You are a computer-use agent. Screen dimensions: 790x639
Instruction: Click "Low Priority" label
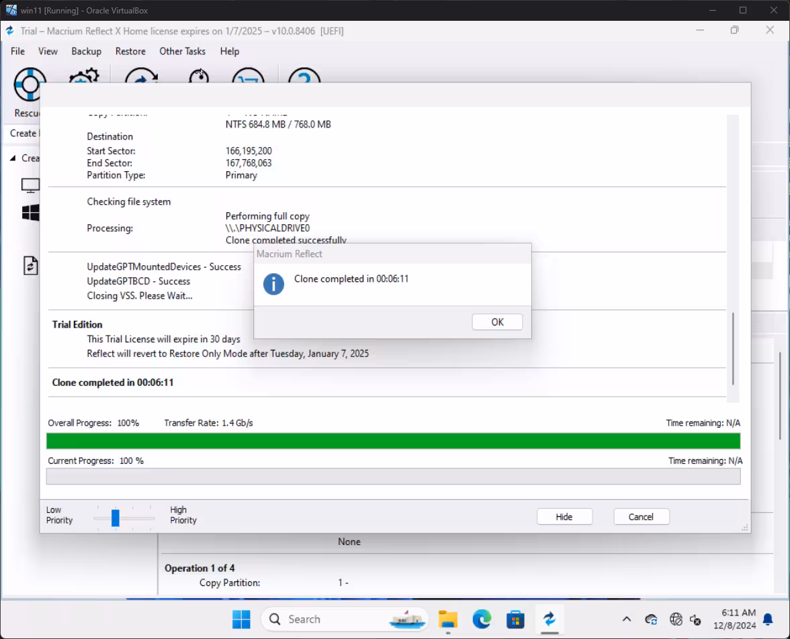(59, 515)
